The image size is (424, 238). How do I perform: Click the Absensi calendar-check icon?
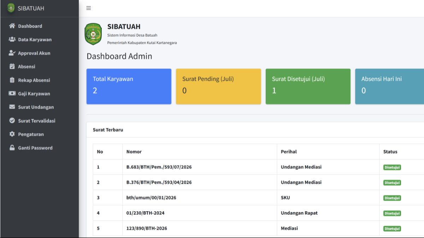point(12,66)
